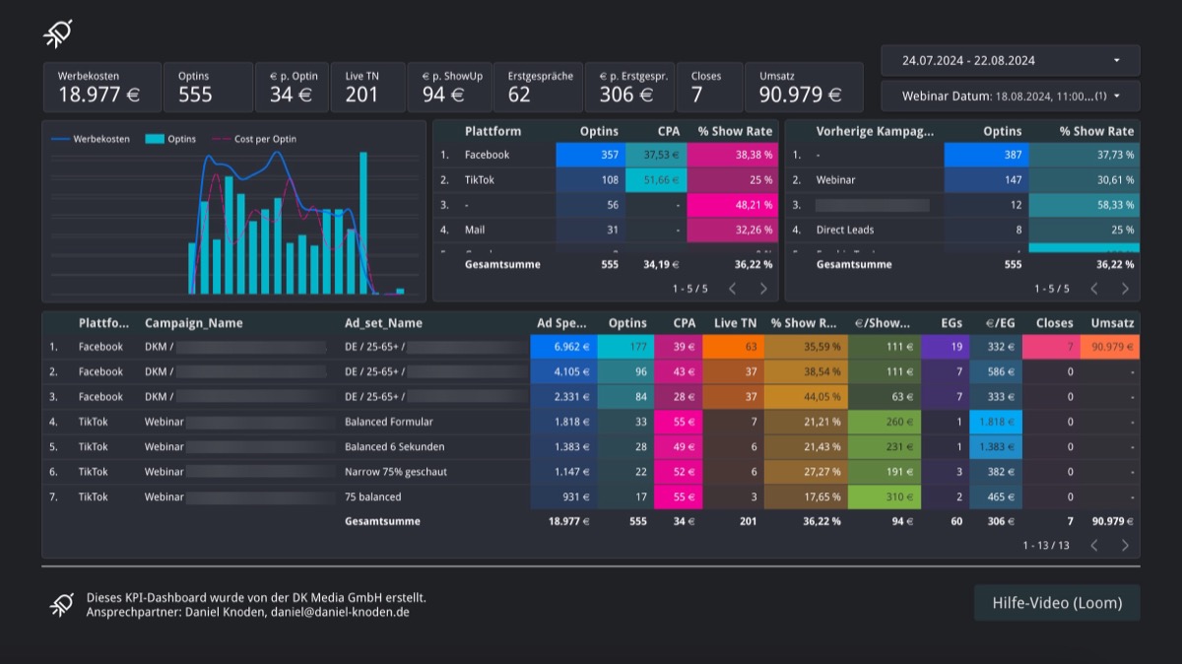
Task: Click the Umsatz 90.979 € scorecard
Action: (804, 87)
